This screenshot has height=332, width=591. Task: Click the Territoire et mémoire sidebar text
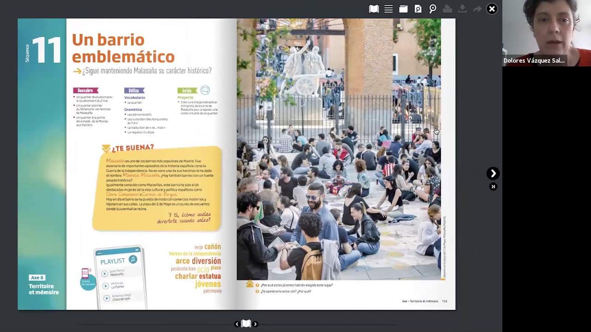[44, 289]
